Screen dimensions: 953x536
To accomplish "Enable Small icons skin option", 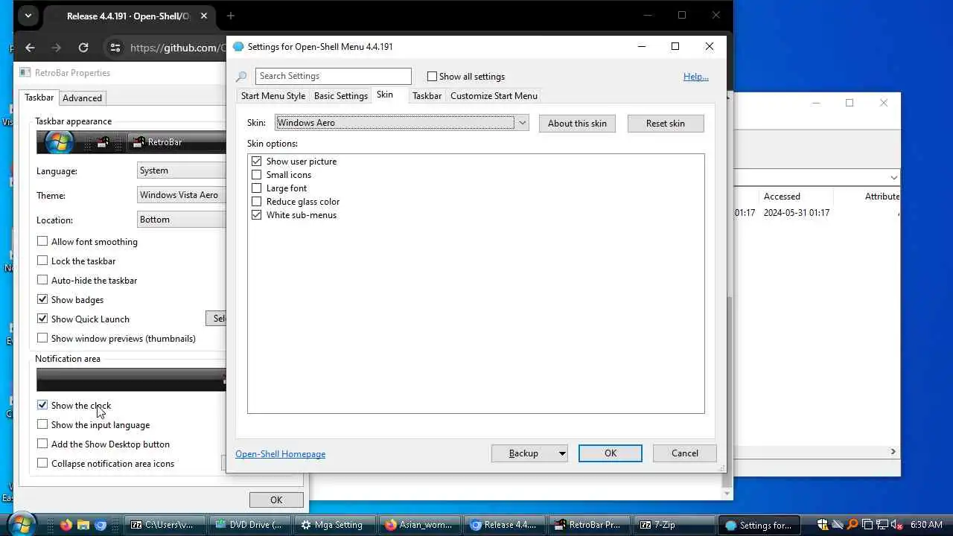I will (257, 175).
